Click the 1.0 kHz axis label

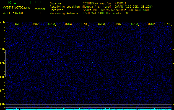2,50
